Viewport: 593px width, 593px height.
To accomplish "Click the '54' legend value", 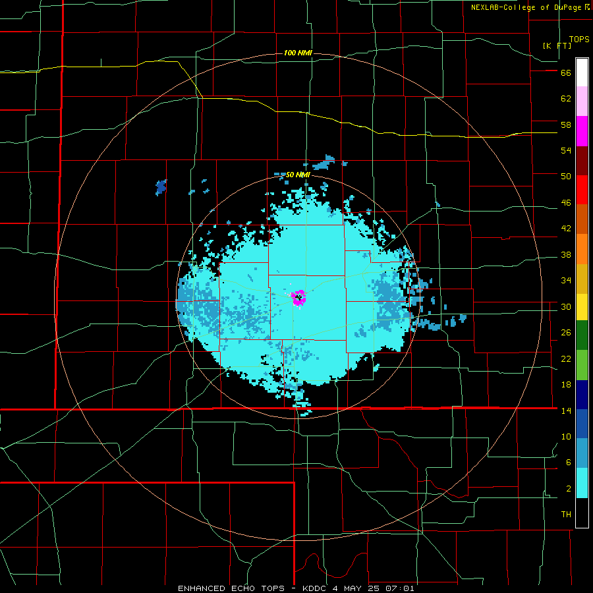I will coord(566,150).
